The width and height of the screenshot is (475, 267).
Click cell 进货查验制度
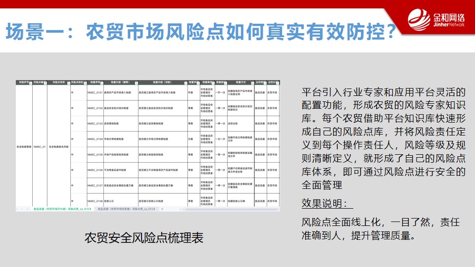click(x=121, y=124)
